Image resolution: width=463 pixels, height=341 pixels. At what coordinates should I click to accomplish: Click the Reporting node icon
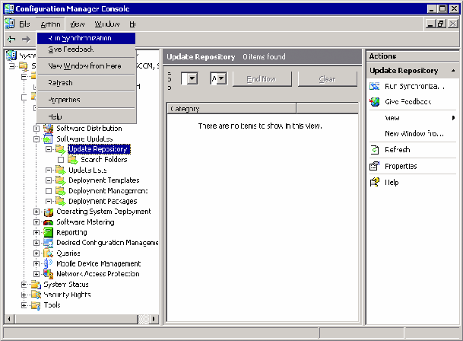(48, 232)
